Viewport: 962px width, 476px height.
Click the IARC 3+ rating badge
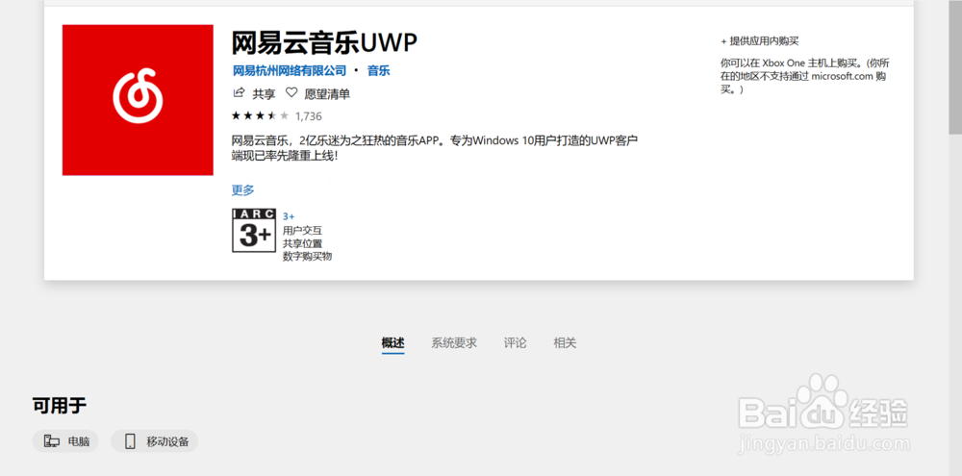254,230
